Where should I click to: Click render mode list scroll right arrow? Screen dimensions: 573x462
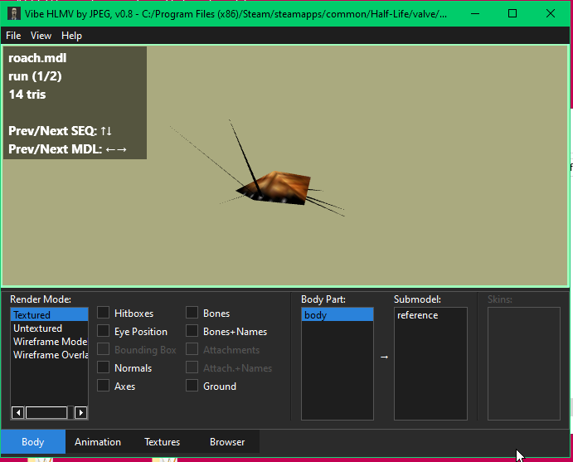80,413
